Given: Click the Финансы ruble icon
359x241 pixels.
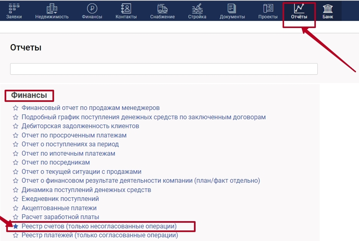Looking at the screenshot, I should click(x=92, y=8).
